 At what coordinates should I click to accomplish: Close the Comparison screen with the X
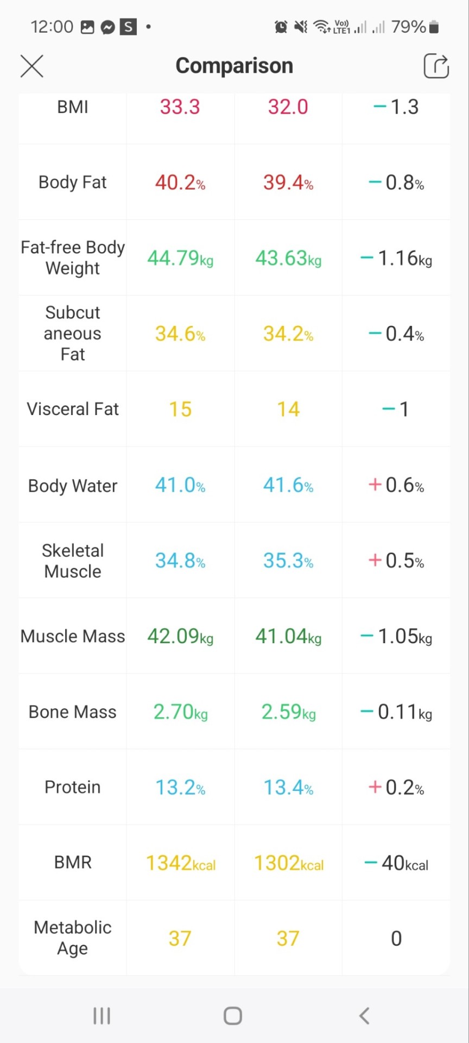tap(32, 66)
